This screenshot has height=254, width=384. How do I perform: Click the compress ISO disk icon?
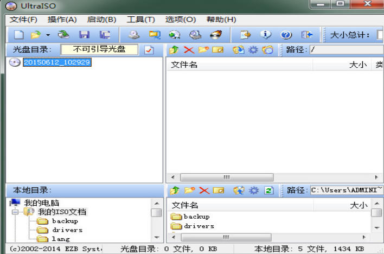tap(195, 35)
